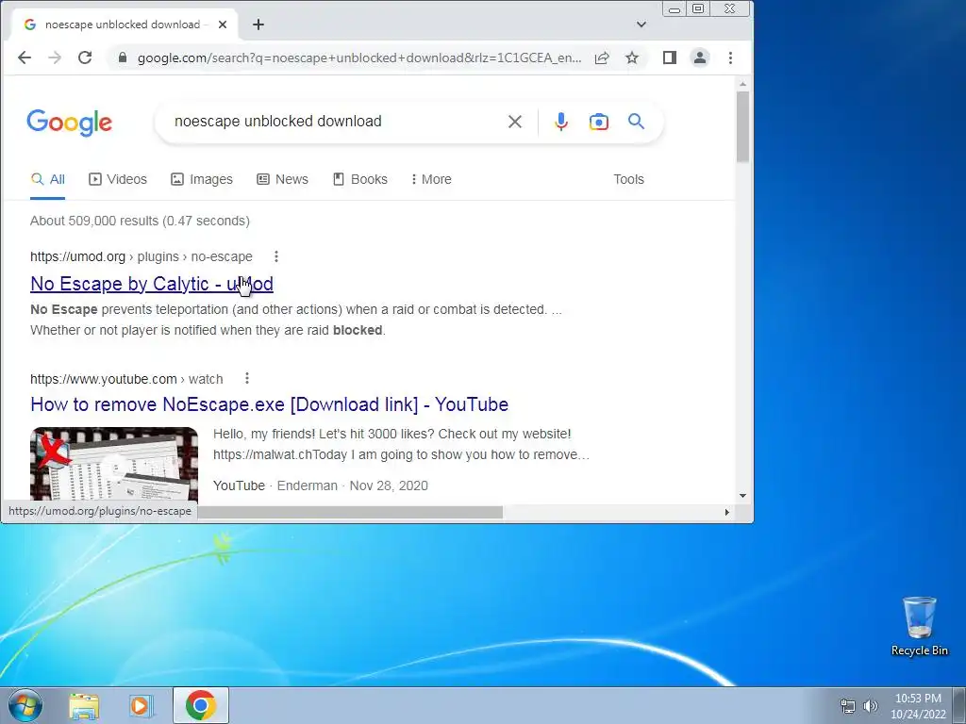Viewport: 966px width, 724px height.
Task: Open How to remove NoEscape.exe video link
Action: point(269,404)
